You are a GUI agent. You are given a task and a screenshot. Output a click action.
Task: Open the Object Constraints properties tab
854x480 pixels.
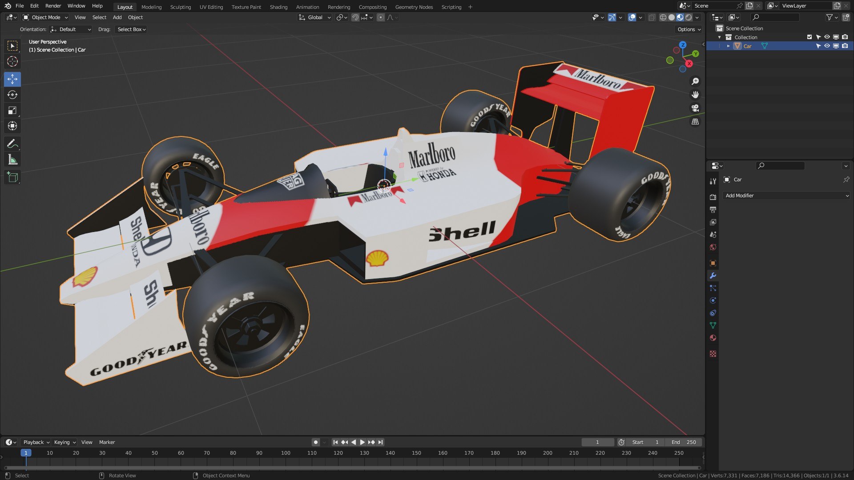coord(713,313)
